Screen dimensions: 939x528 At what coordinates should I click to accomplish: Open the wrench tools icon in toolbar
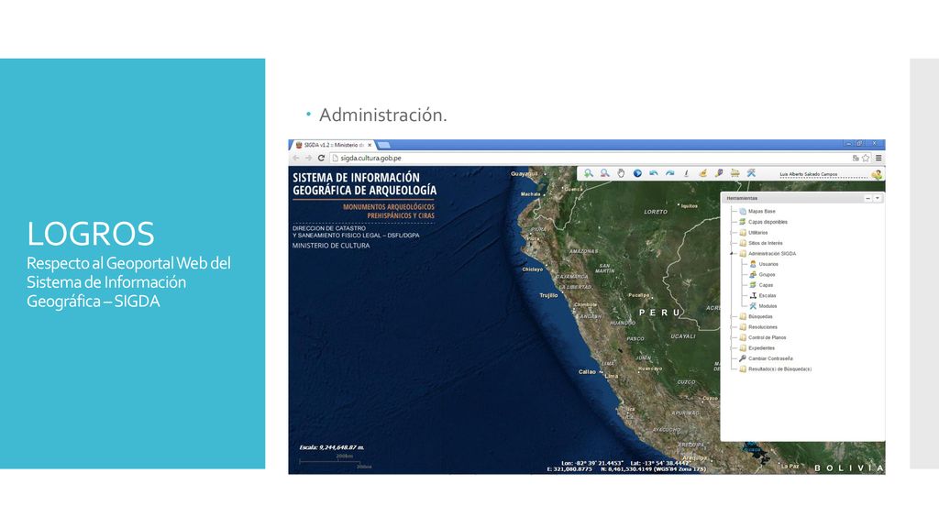pyautogui.click(x=751, y=173)
